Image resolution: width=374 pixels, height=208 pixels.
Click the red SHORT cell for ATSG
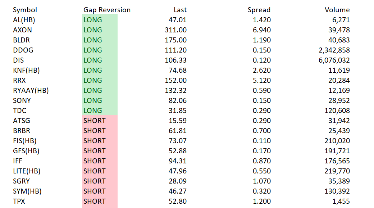(x=94, y=121)
